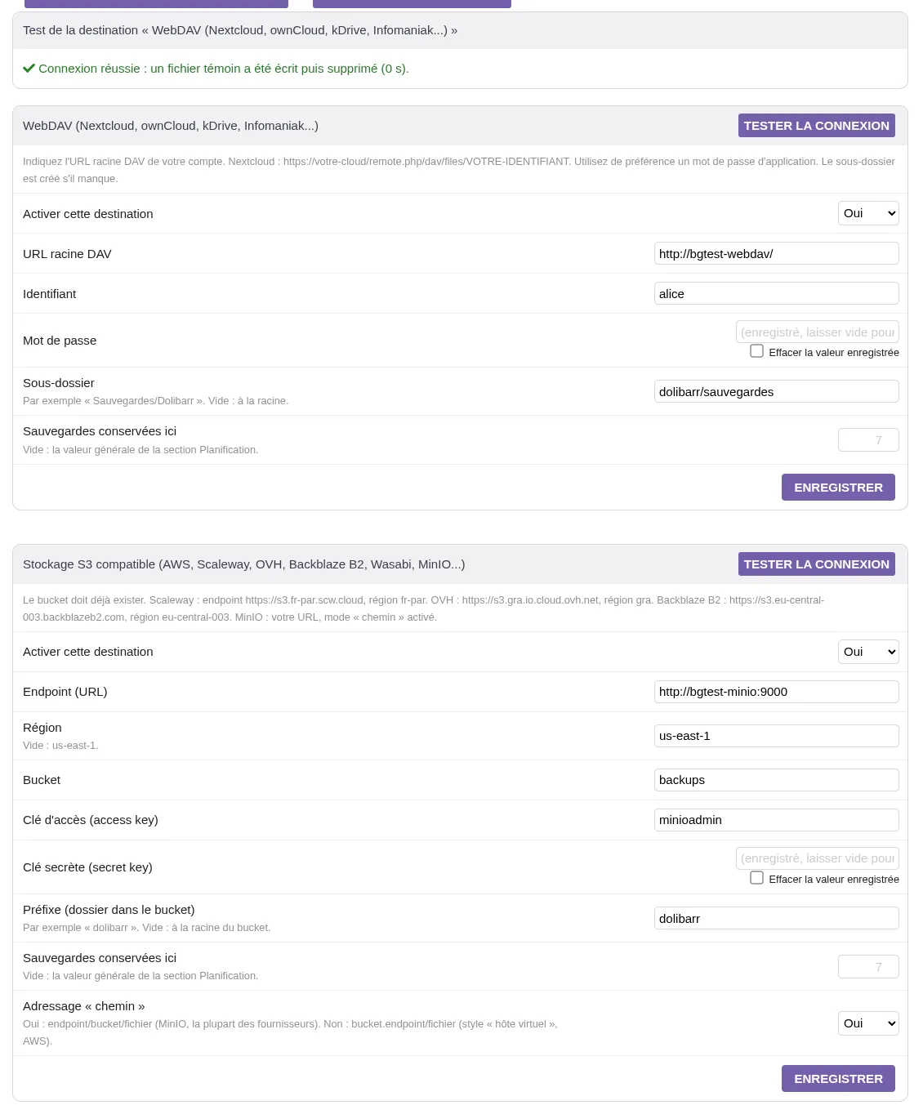Image resolution: width=923 pixels, height=1114 pixels.
Task: Open the path-style addressing dropdown
Action: 868,1023
